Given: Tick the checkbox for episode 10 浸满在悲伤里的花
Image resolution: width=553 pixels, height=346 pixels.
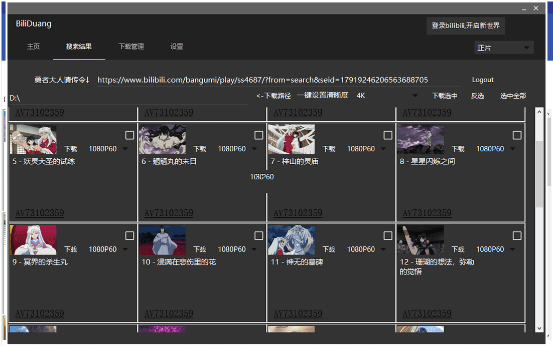Looking at the screenshot, I should click(x=259, y=235).
